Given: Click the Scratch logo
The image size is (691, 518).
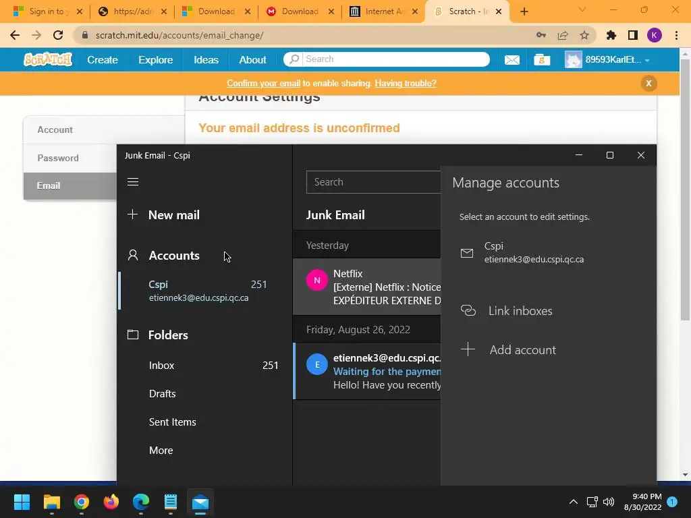Looking at the screenshot, I should [x=48, y=59].
